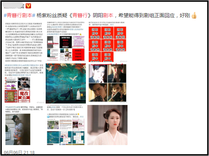Enlarge the photo of woman in white costume
The width and height of the screenshot is (209, 156).
[107, 125]
